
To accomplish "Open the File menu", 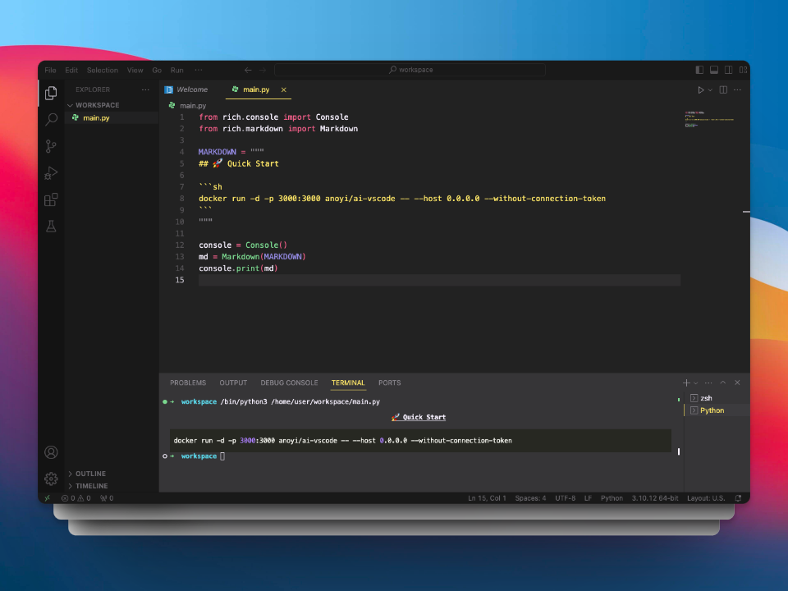I will [50, 70].
